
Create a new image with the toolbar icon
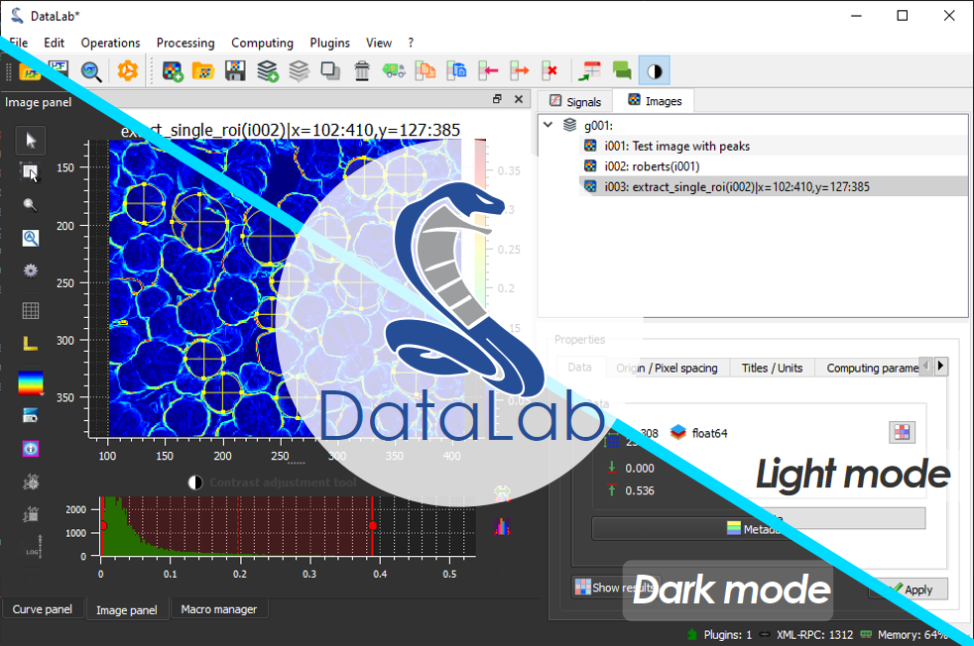point(172,70)
